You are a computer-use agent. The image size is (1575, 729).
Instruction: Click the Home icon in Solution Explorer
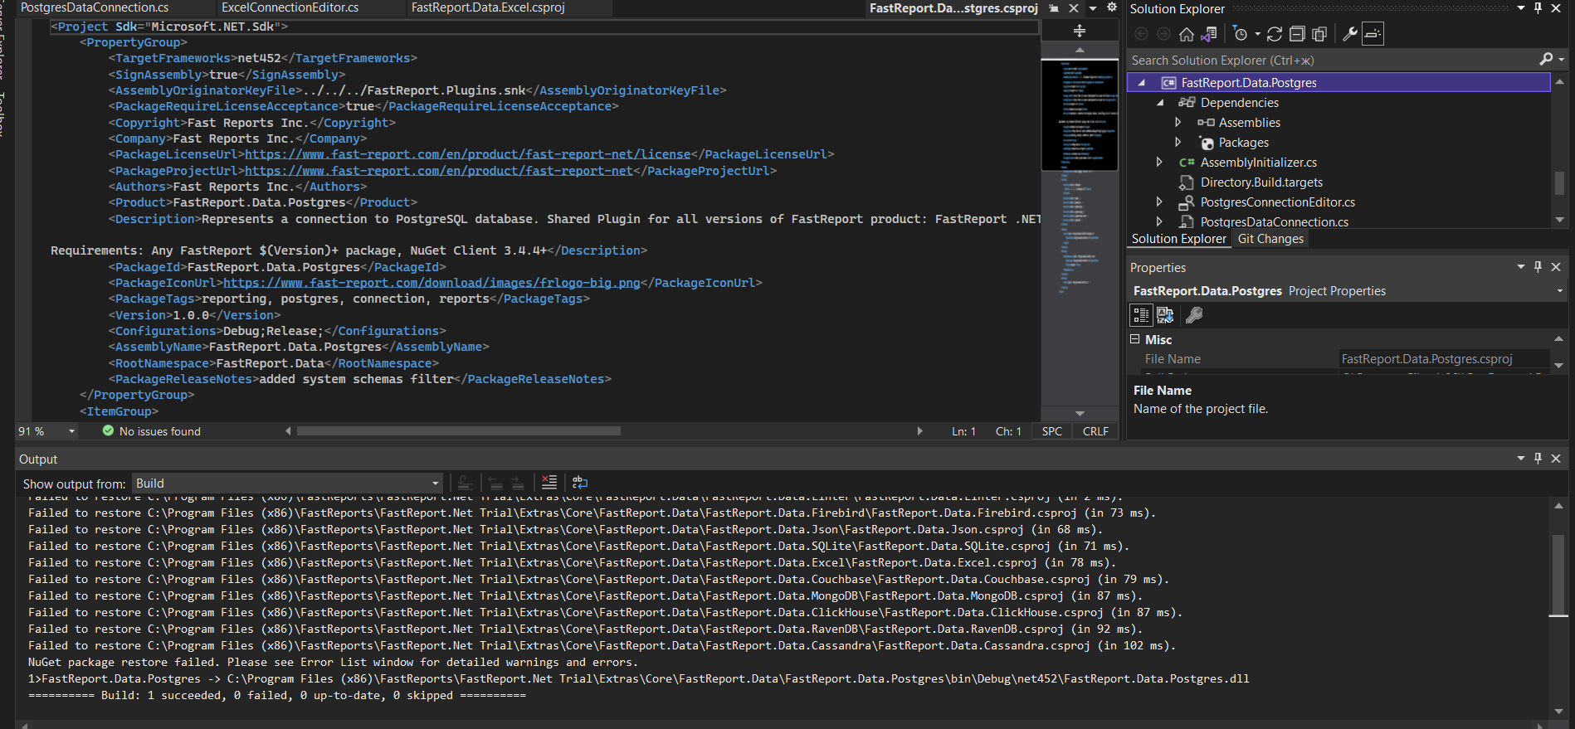[x=1187, y=34]
